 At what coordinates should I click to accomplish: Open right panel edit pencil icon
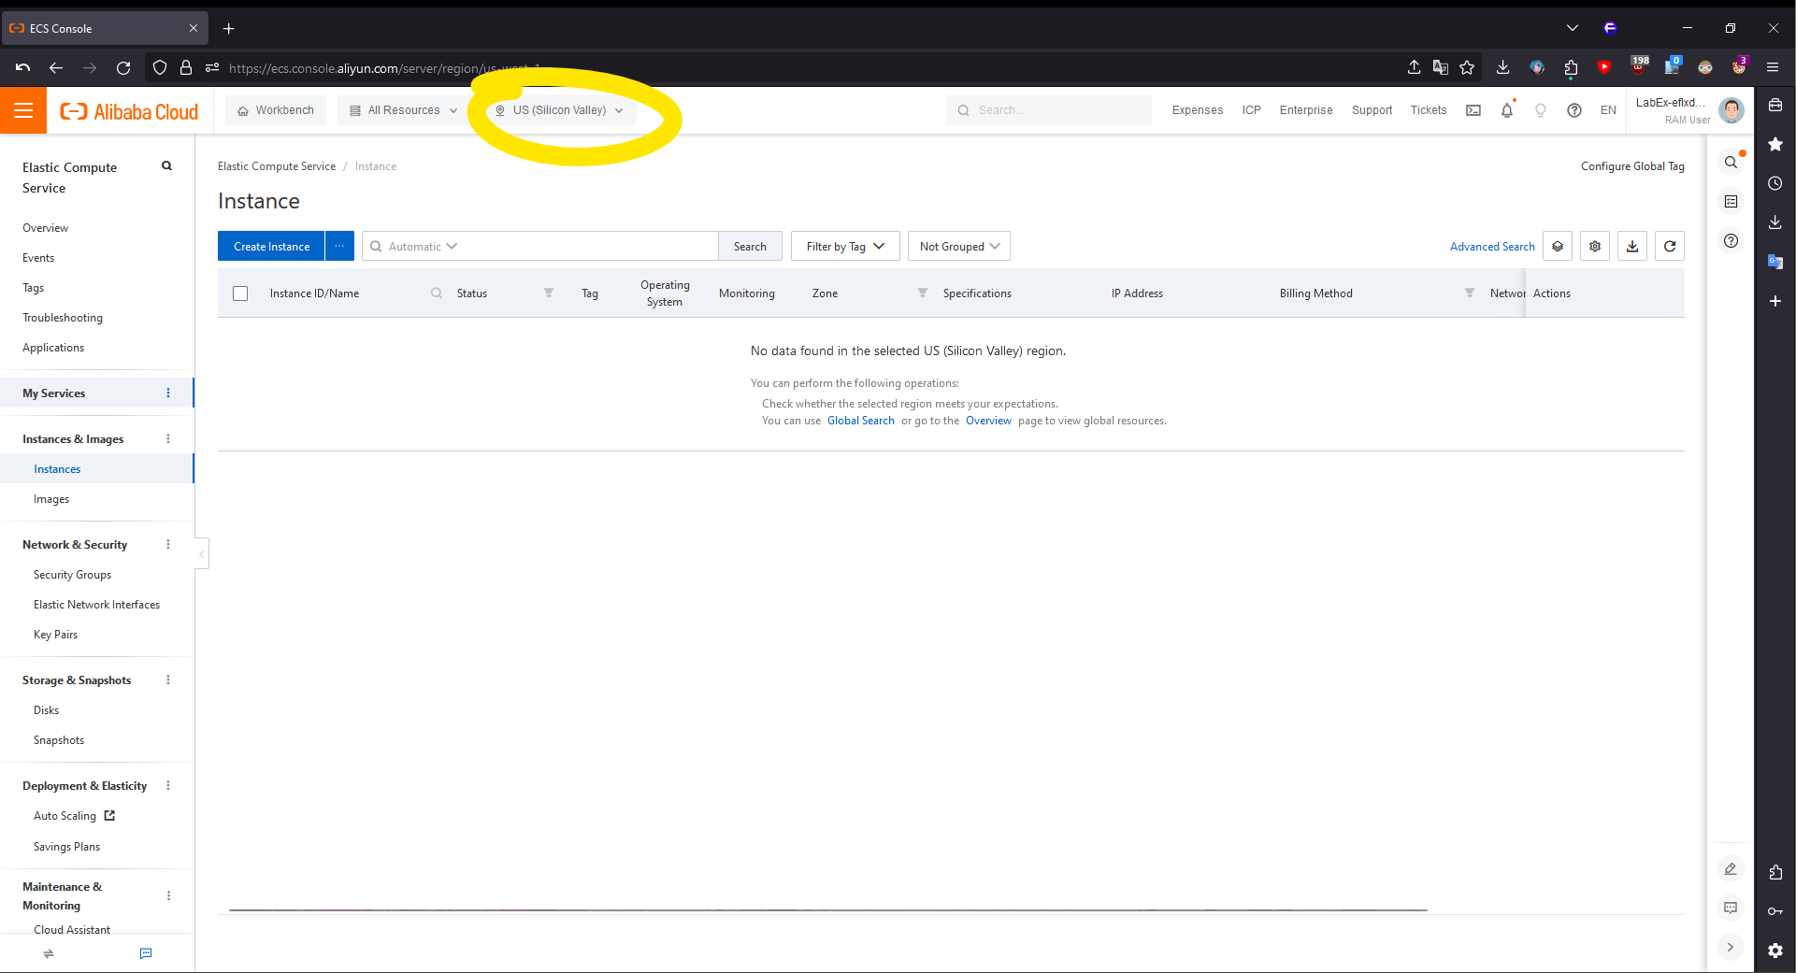[1731, 869]
